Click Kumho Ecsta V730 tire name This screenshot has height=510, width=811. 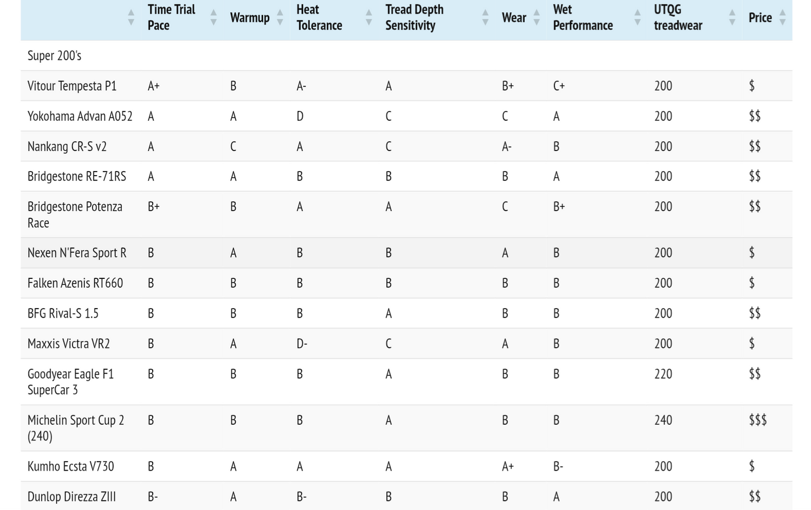point(71,466)
